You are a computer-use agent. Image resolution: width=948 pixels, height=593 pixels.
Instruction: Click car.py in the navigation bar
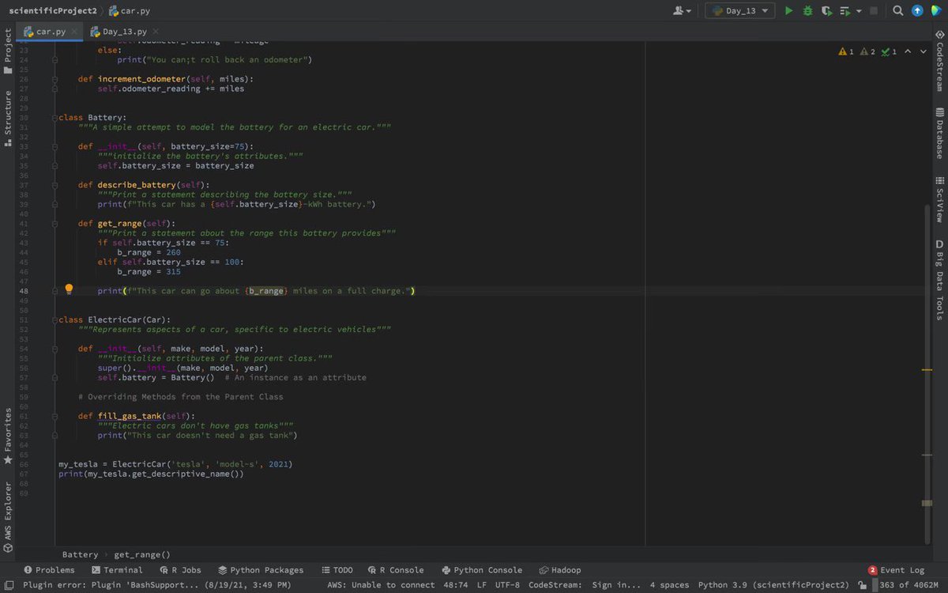pos(130,11)
